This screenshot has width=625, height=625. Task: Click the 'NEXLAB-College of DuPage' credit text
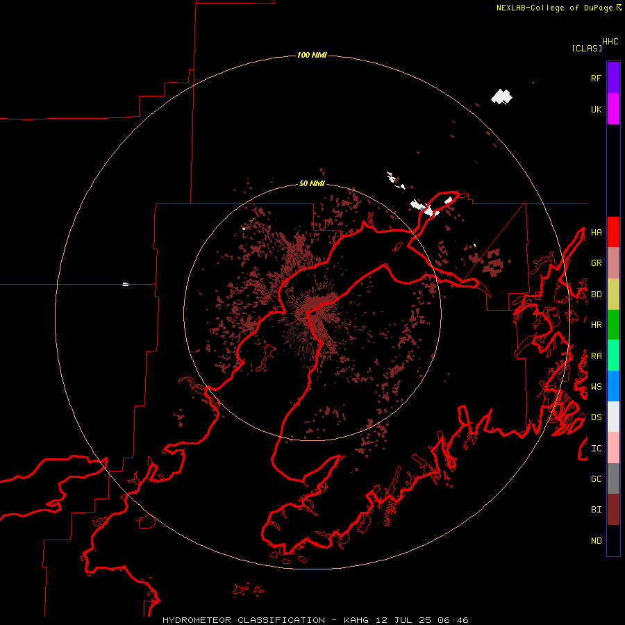pyautogui.click(x=554, y=8)
